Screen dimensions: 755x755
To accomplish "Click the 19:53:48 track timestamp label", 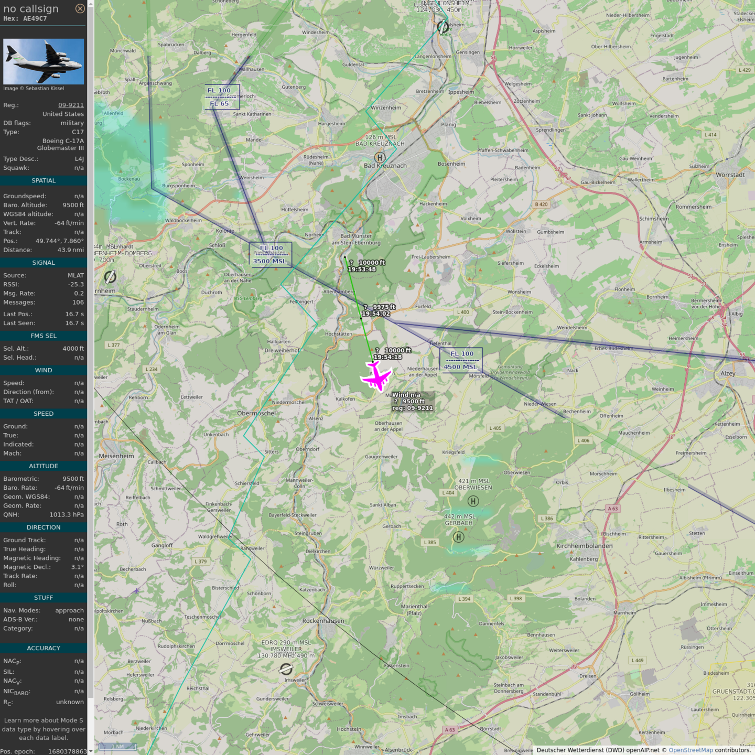I will pyautogui.click(x=362, y=269).
